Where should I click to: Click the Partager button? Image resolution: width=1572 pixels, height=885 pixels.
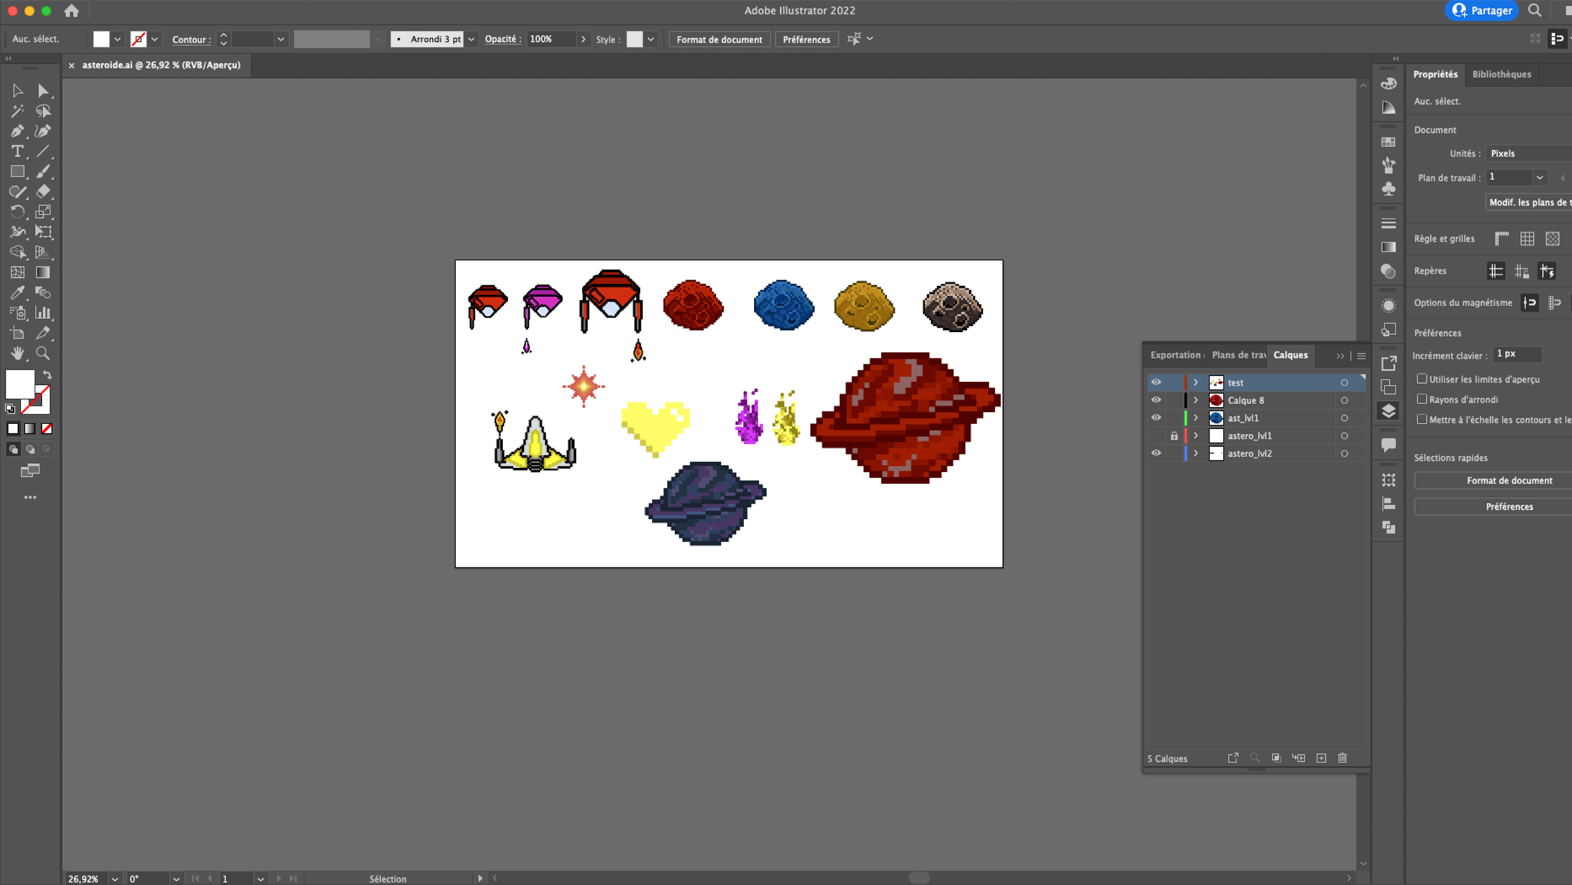tap(1482, 10)
